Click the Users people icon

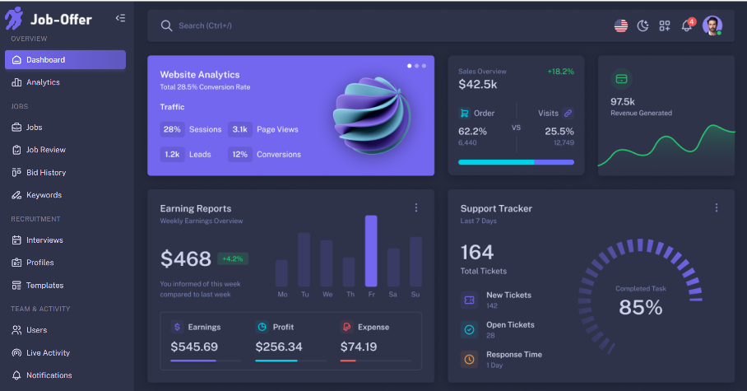tap(16, 330)
